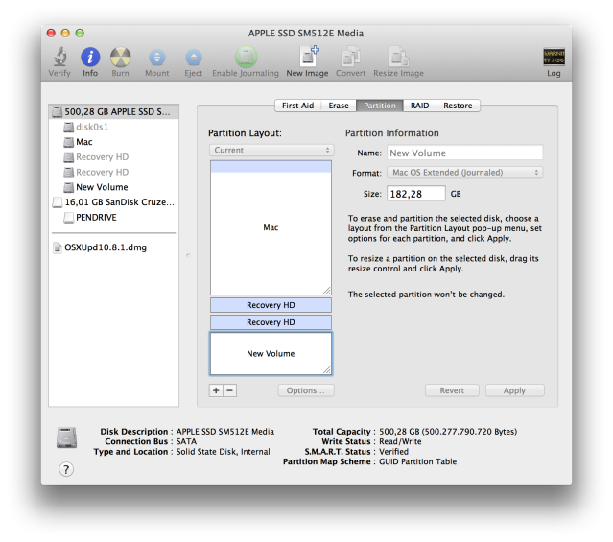Switch to the First Aid tab

pyautogui.click(x=298, y=106)
